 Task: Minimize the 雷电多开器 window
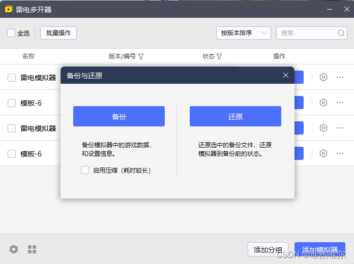(x=330, y=9)
